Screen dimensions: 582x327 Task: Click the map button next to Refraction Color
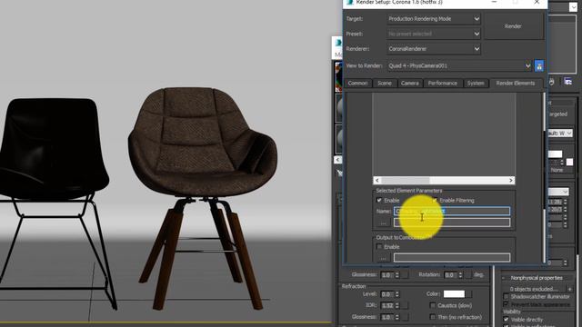click(469, 293)
